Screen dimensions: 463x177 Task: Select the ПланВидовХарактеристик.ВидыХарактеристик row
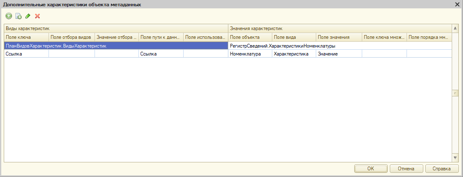click(x=116, y=46)
